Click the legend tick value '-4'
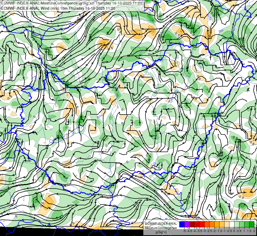Screen dimensions: 257x236 pyautogui.click(x=194, y=231)
